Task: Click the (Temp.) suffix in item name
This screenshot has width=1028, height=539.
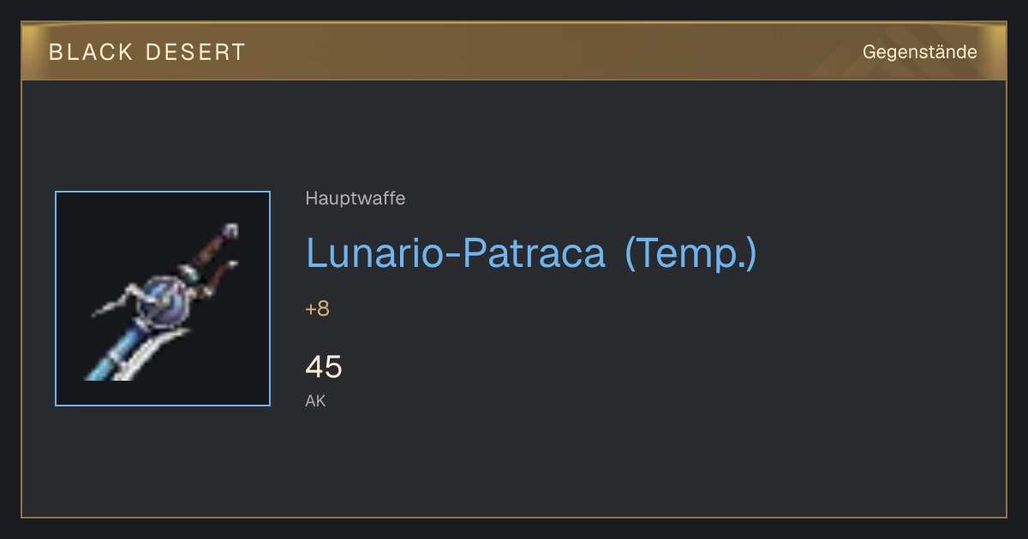Action: pos(690,253)
